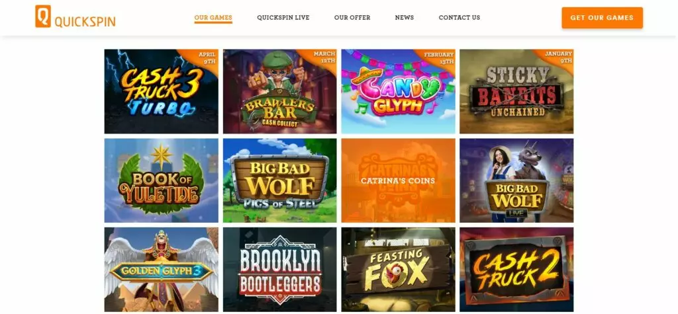Open the Candy Glyph game tile
Screen dimensions: 678x314
398,91
